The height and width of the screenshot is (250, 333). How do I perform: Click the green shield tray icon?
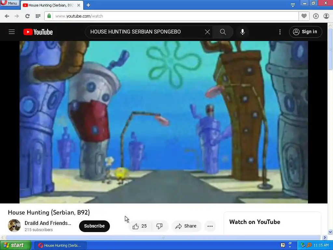(303, 245)
